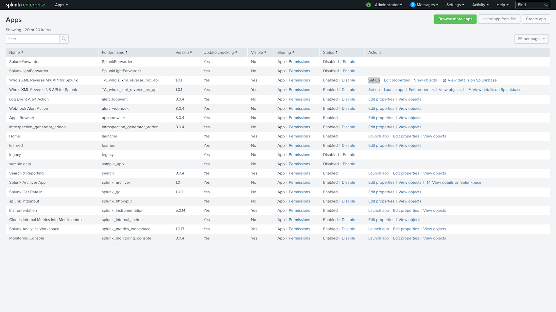
Task: Click the external link icon for Whois NS Splunkbase
Action: [x=469, y=90]
